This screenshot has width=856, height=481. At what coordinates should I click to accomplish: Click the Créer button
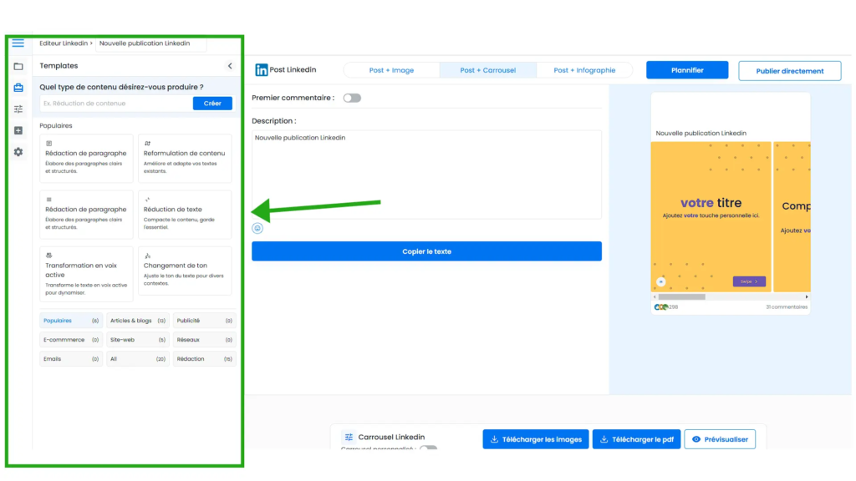click(x=212, y=103)
